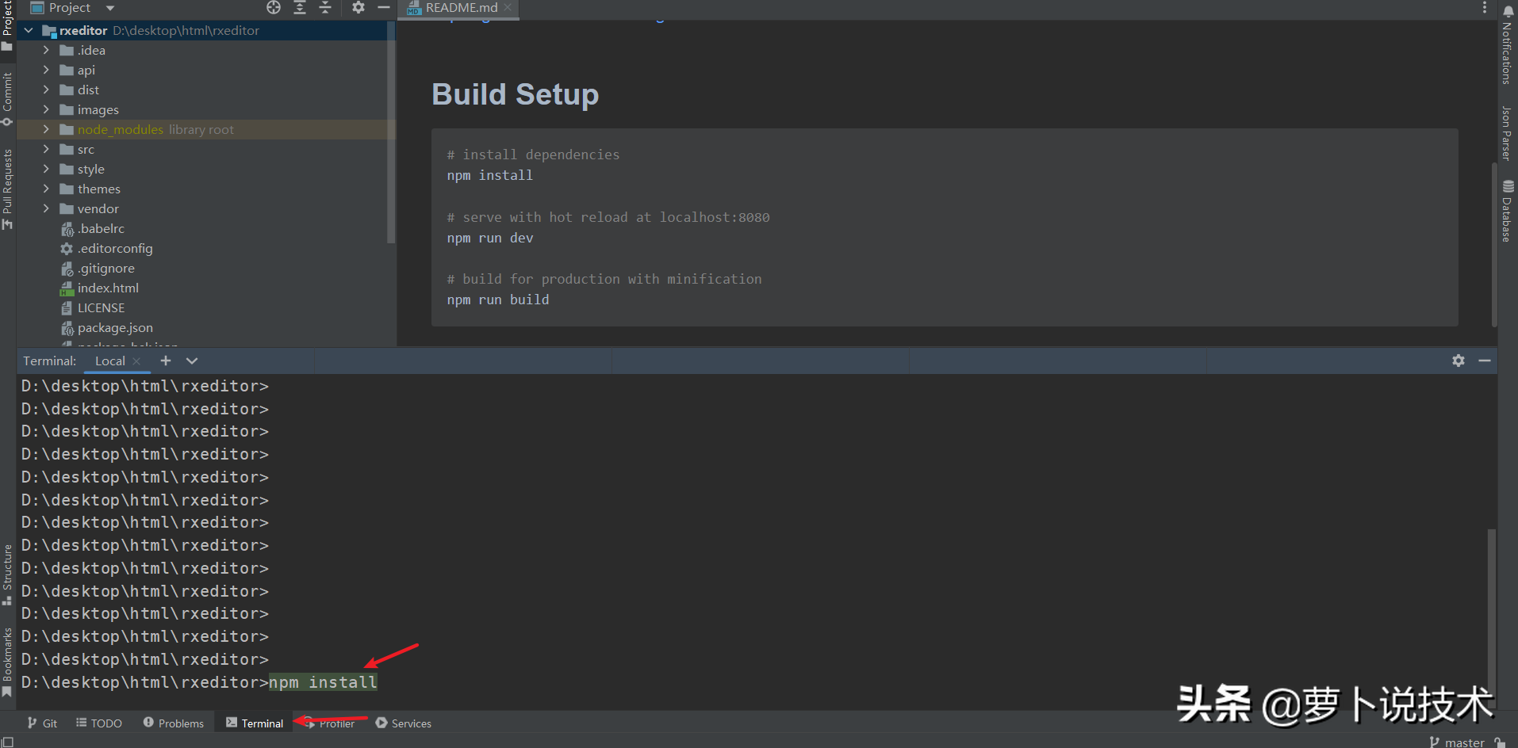Open a new Terminal session
Image resolution: width=1518 pixels, height=748 pixels.
166,361
